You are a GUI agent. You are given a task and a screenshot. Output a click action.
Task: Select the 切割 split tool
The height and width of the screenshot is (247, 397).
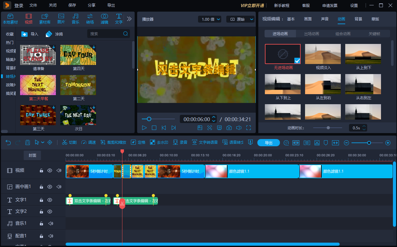coord(69,142)
